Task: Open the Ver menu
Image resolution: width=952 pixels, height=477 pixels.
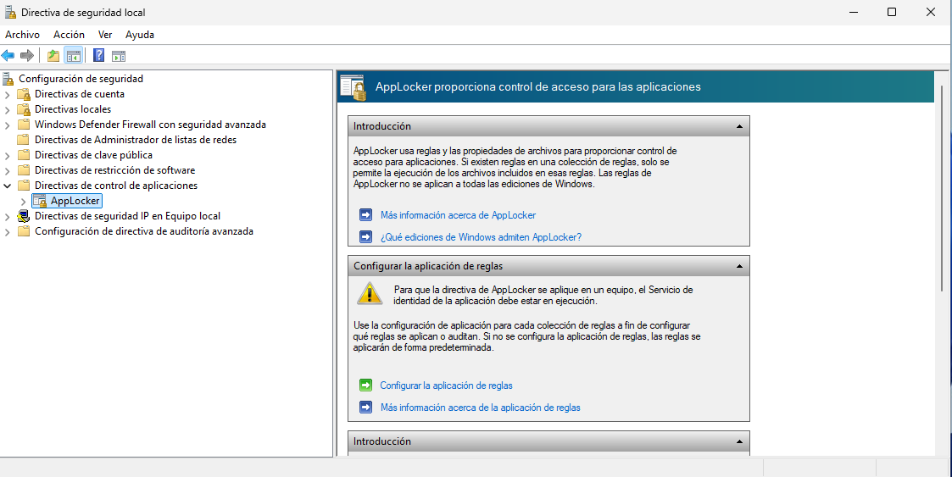Action: coord(105,35)
